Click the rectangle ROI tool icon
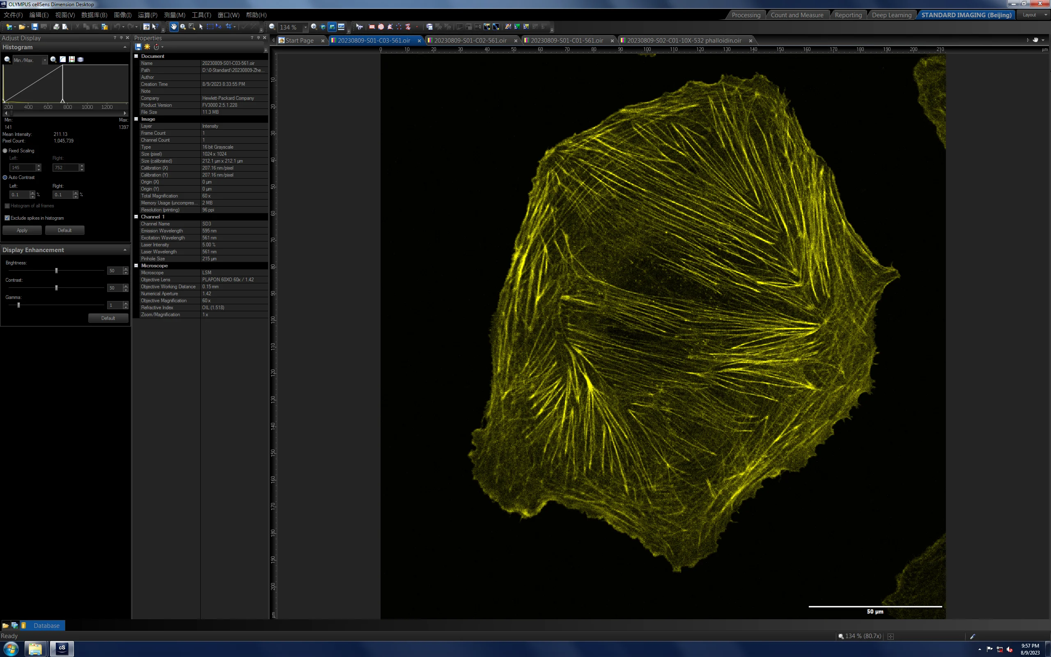1051x657 pixels. [x=372, y=27]
